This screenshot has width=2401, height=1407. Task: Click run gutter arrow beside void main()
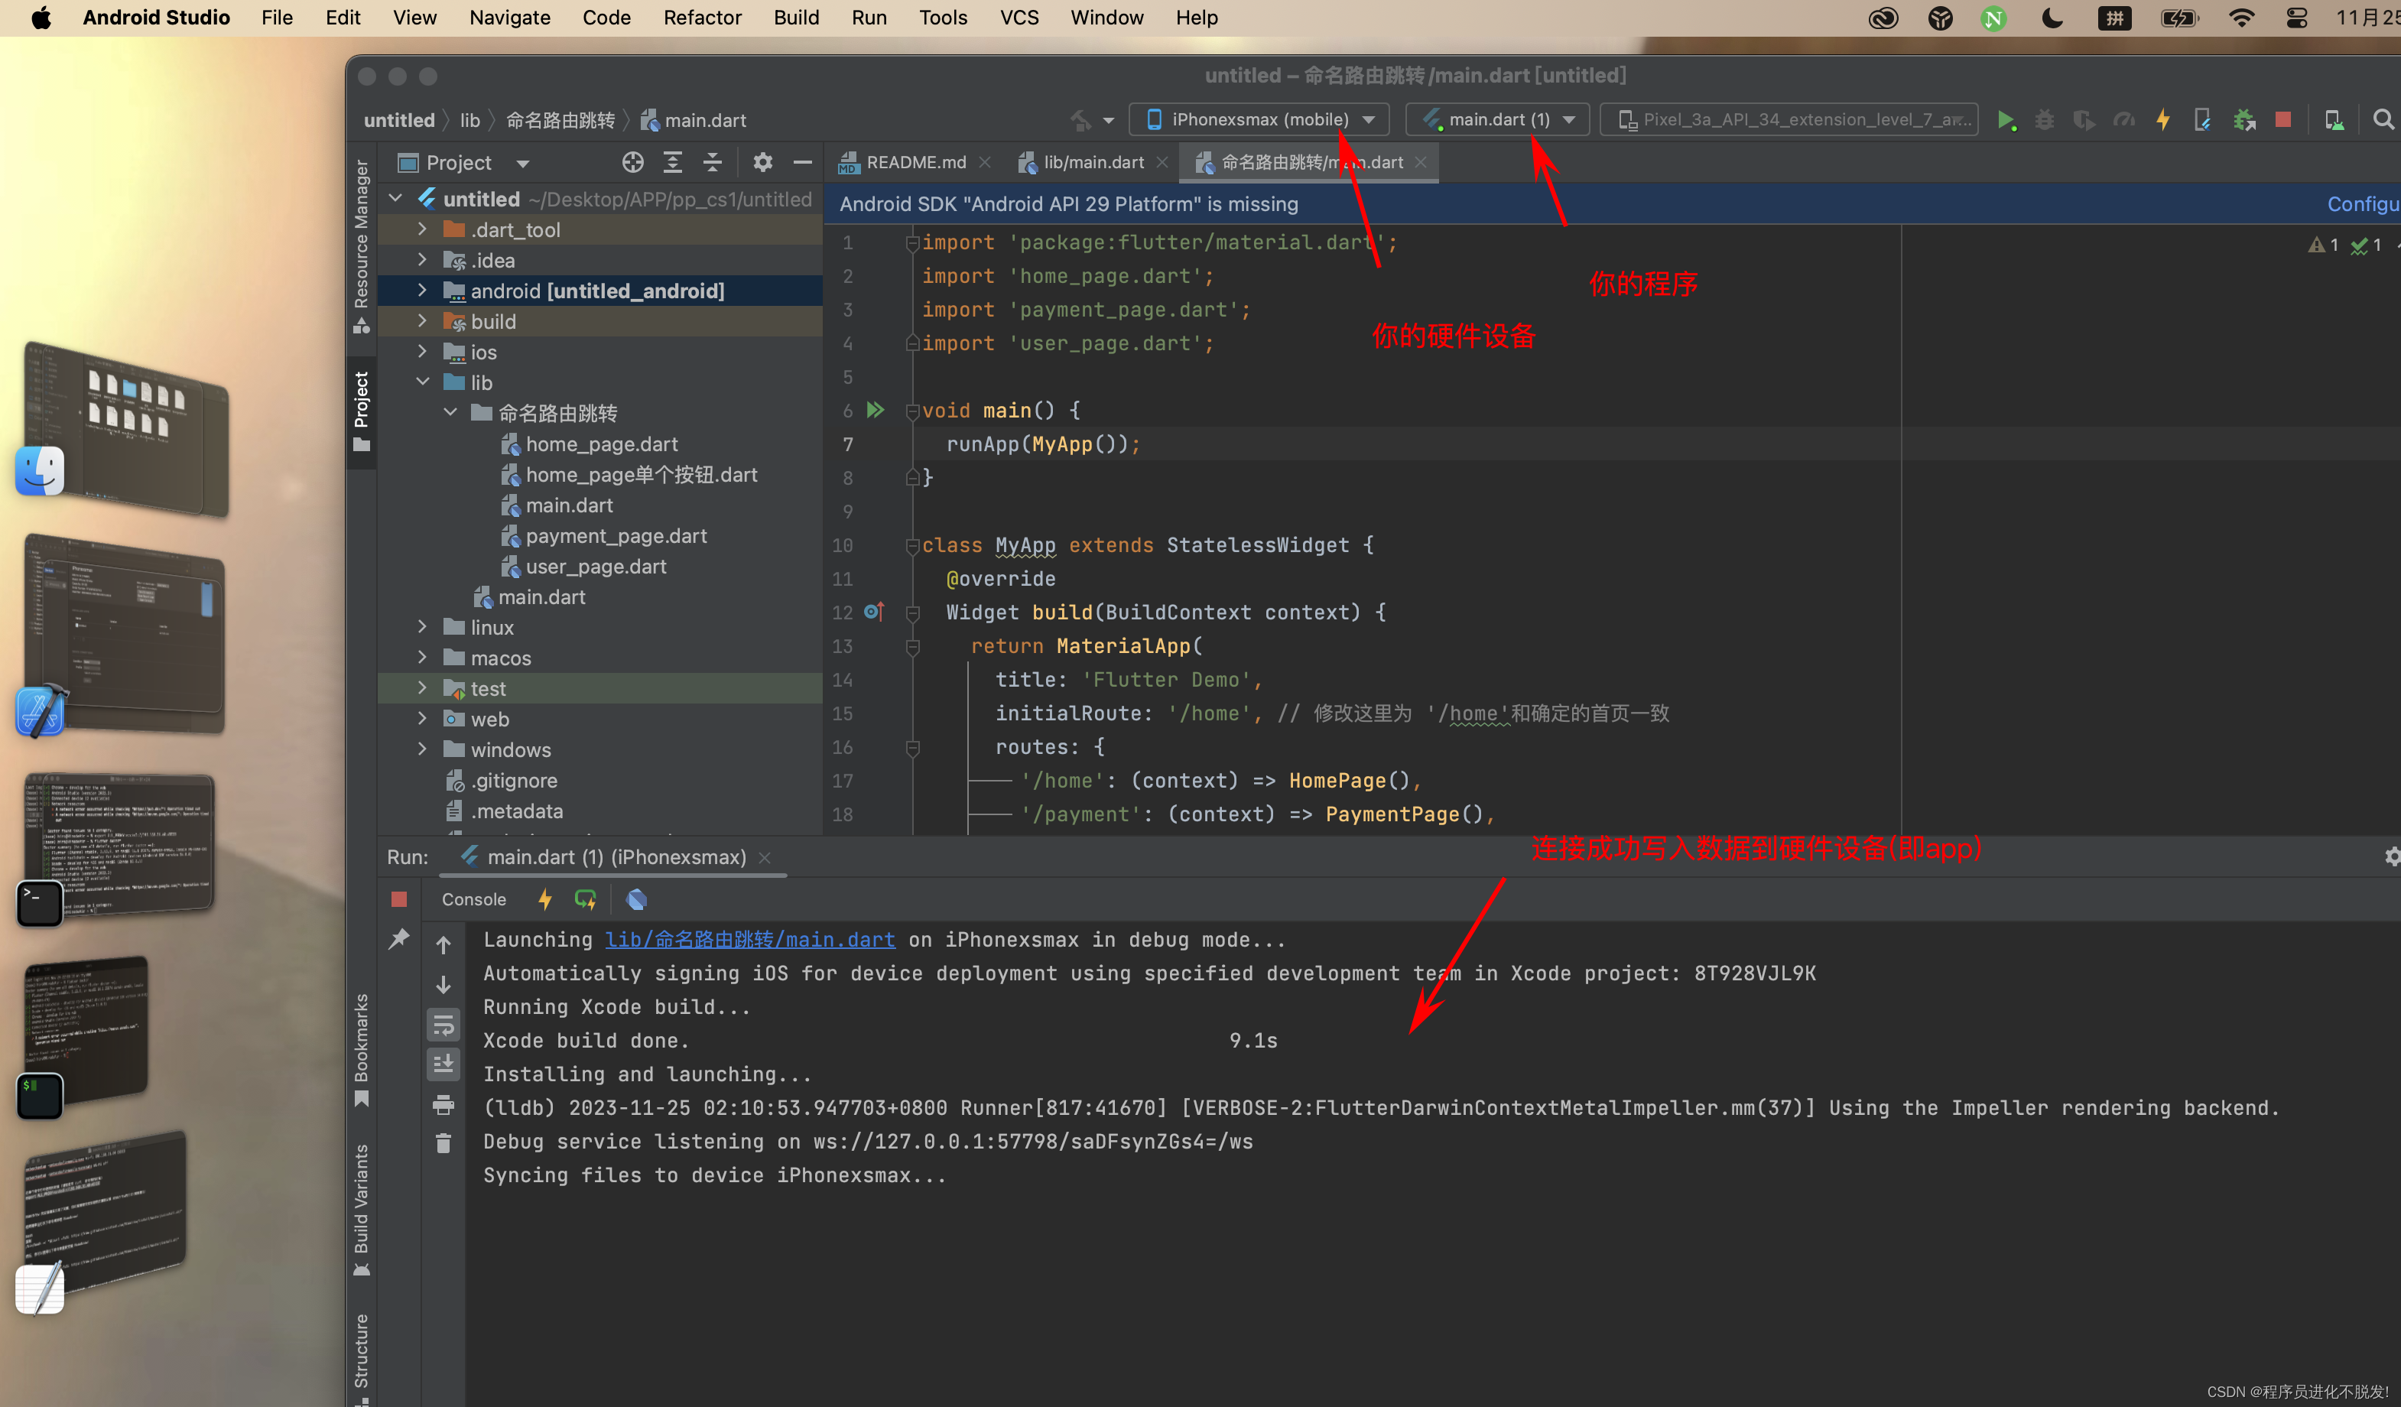(875, 411)
